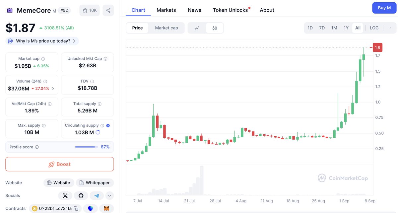This screenshot has width=398, height=213.
Task: Open the Website link
Action: click(x=58, y=183)
